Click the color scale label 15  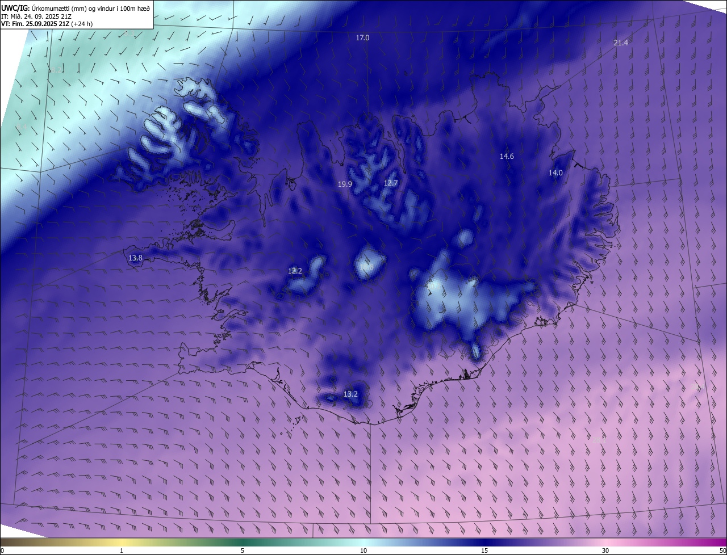point(484,551)
